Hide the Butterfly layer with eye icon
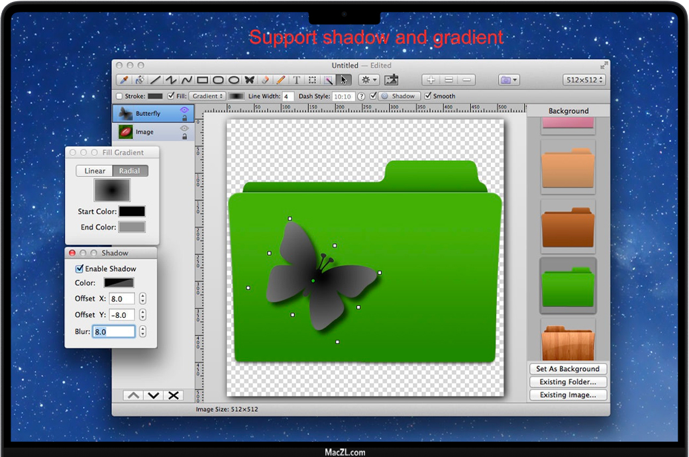Viewport: 689px width, 457px height. coord(184,110)
